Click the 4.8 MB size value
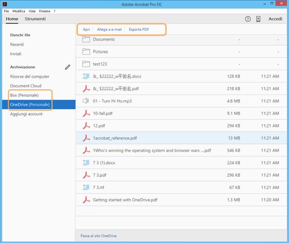 (233, 101)
